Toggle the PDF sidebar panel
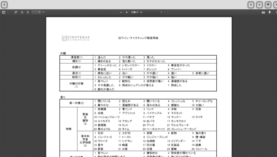Viewport: 277px width, 157px height. (x=4, y=12)
